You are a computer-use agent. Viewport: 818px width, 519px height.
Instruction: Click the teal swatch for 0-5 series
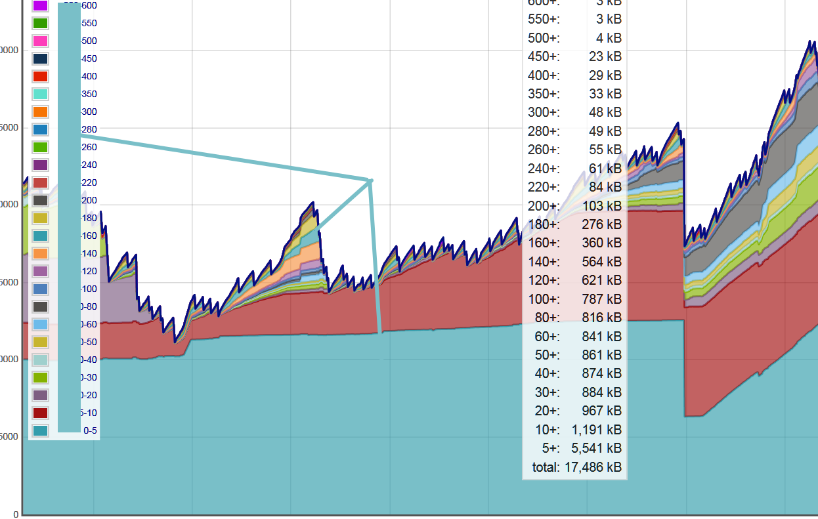(40, 431)
